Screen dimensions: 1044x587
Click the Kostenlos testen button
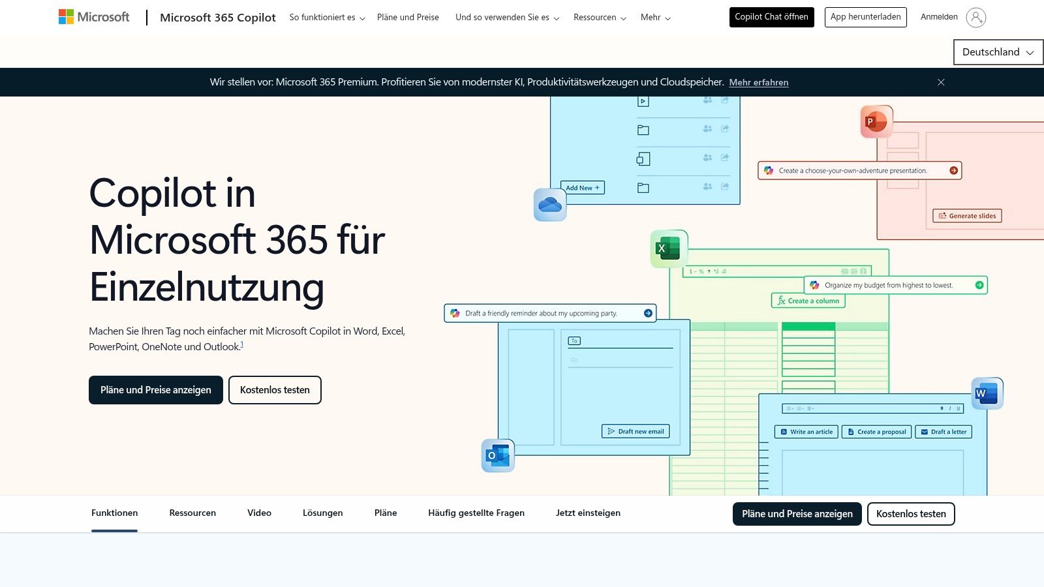[x=275, y=389]
